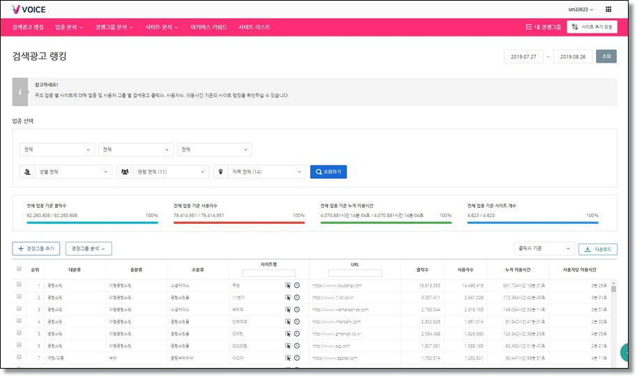Open the 지역 전체 (14) region dropdown
The width and height of the screenshot is (637, 377).
266,172
